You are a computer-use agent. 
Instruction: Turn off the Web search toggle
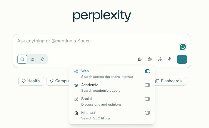pyautogui.click(x=147, y=71)
